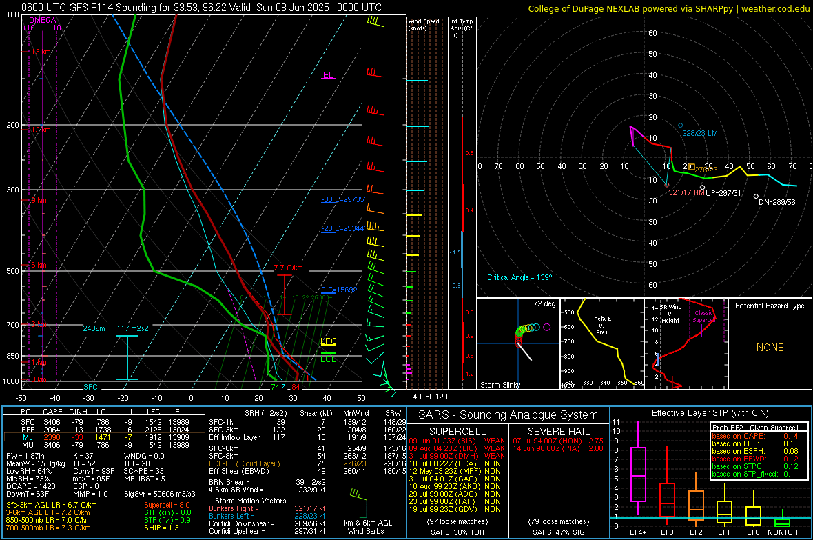Image resolution: width=813 pixels, height=540 pixels.
Task: Click the SARS - Sounding Analogue System heading
Action: tap(508, 415)
